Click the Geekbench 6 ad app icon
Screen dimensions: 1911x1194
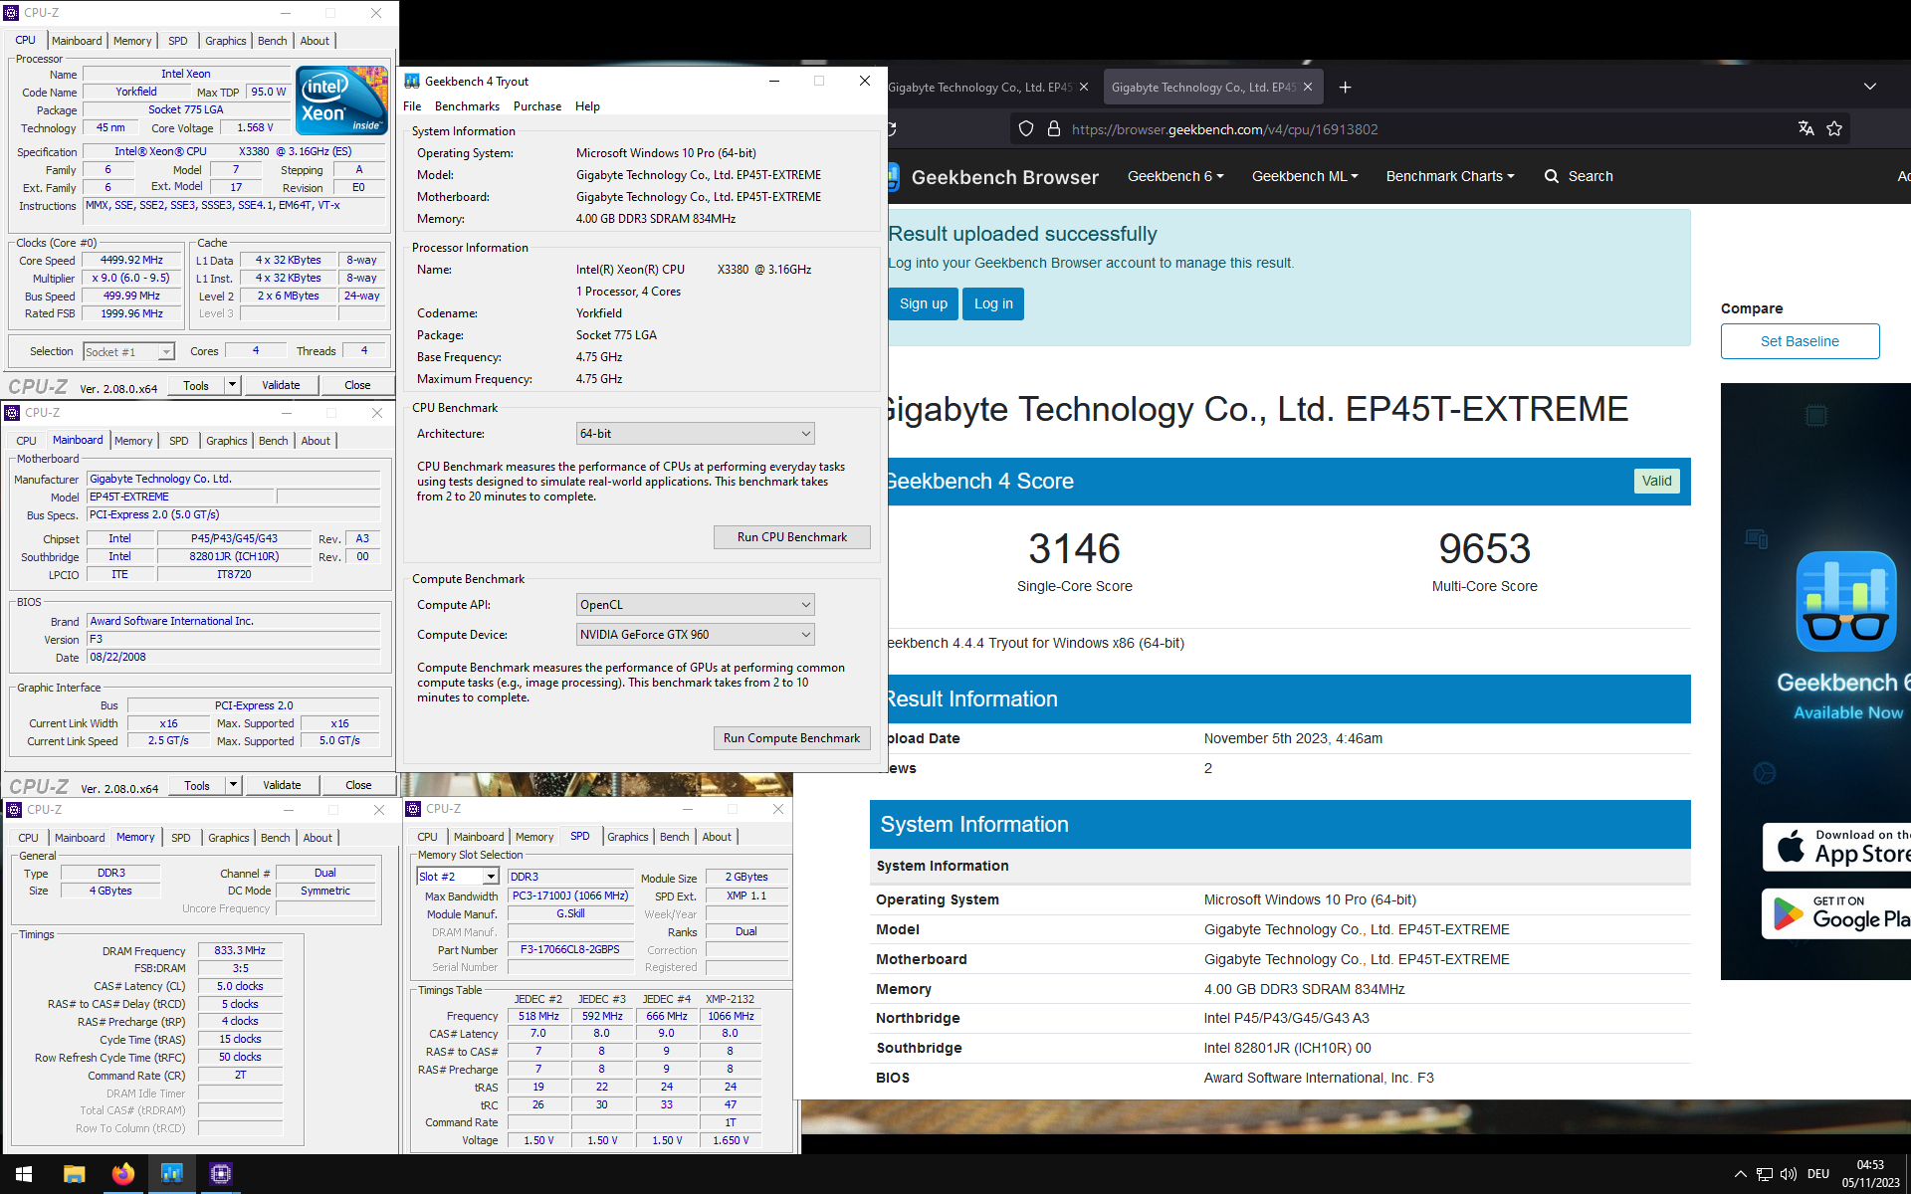click(1846, 601)
